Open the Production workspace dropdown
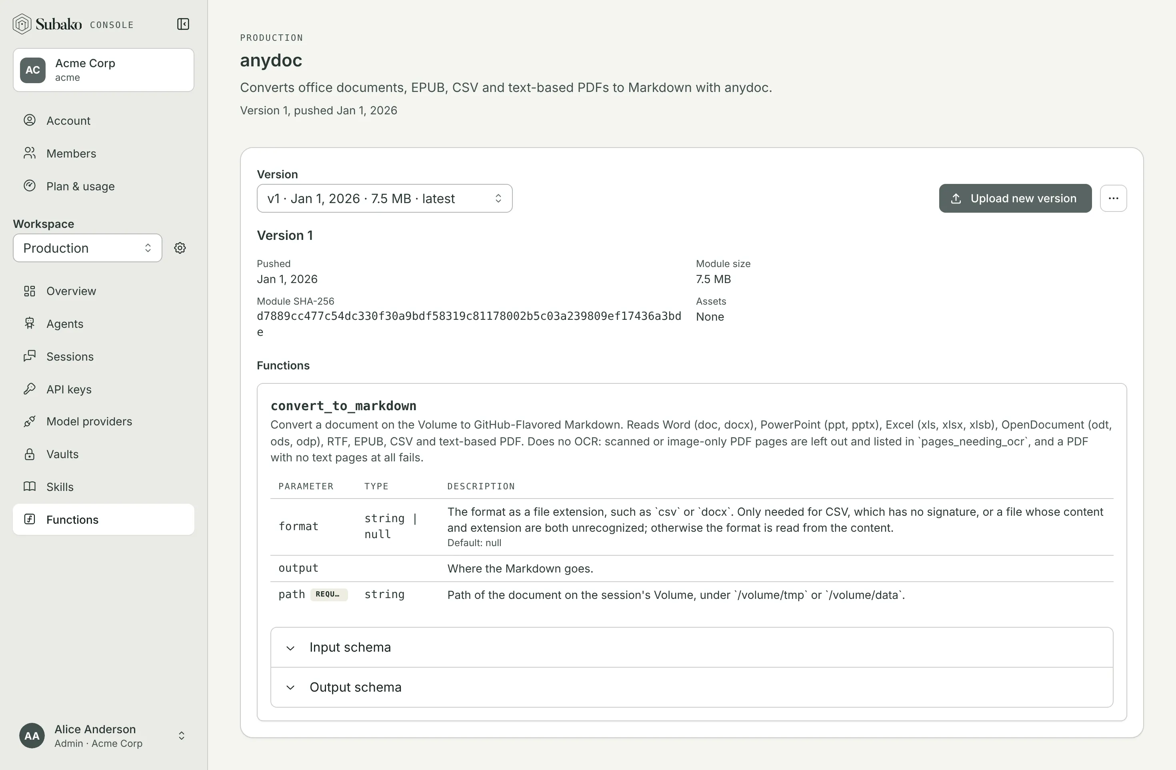This screenshot has width=1176, height=770. pos(88,248)
